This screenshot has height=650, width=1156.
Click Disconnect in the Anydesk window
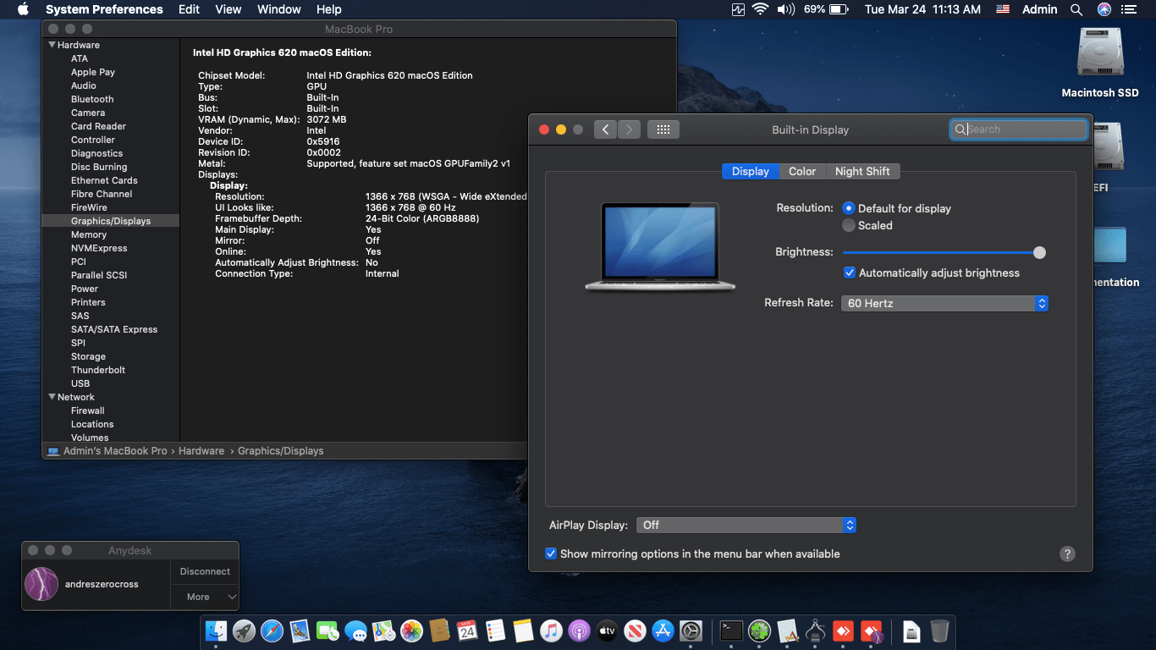(x=205, y=571)
